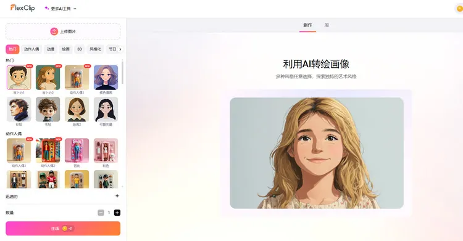463x241 pixels.
Task: Select the 3D category chip
Action: pos(80,49)
